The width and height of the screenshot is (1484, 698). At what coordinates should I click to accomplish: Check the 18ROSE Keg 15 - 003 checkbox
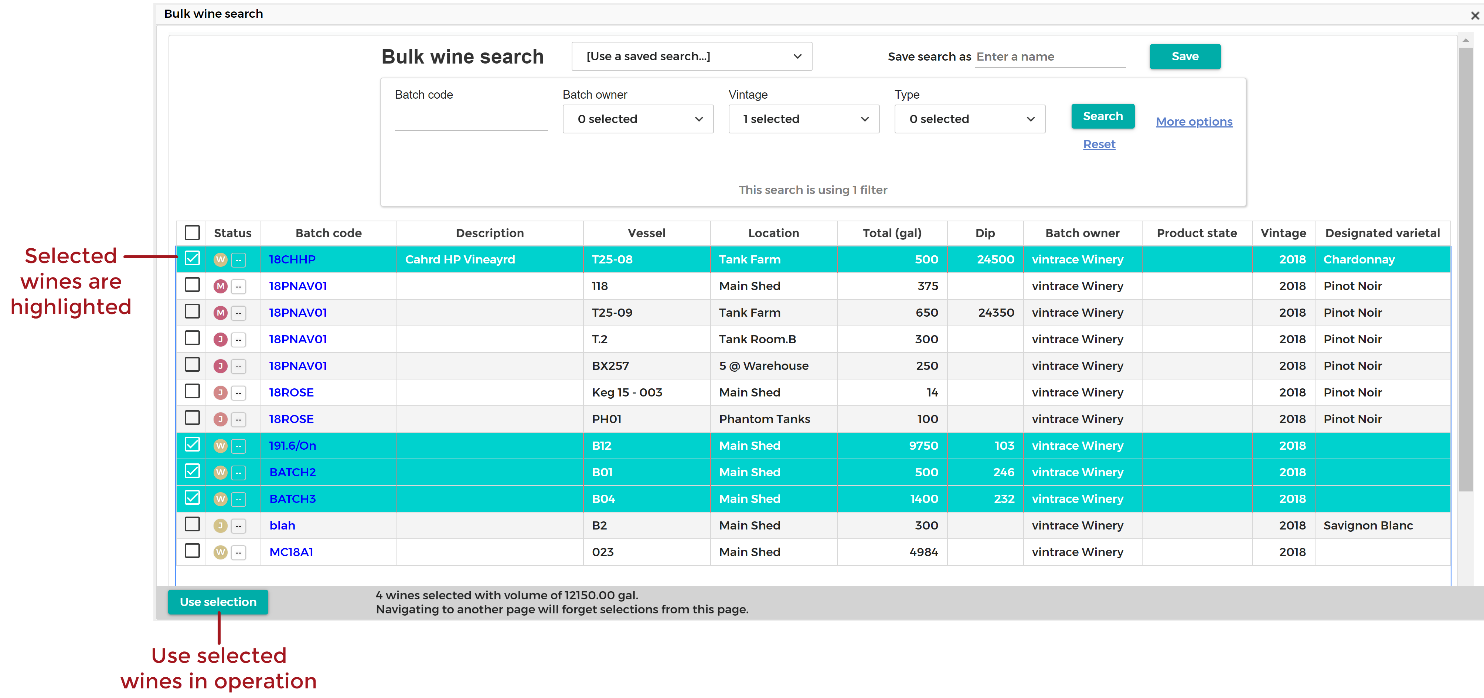(192, 392)
